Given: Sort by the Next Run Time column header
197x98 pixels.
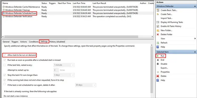Looking at the screenshot, I should tap(64, 3).
